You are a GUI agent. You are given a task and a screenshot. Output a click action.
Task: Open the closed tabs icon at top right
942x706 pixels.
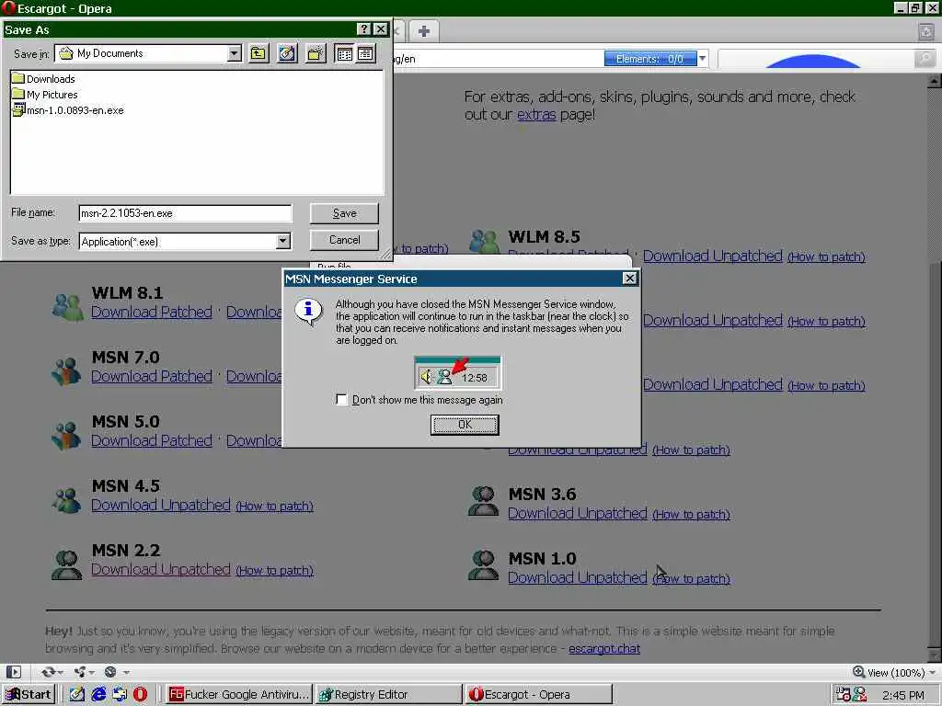[x=925, y=31]
